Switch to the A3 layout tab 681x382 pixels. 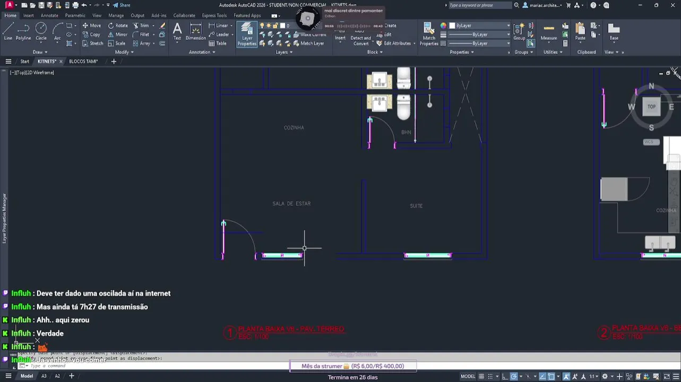click(x=44, y=376)
